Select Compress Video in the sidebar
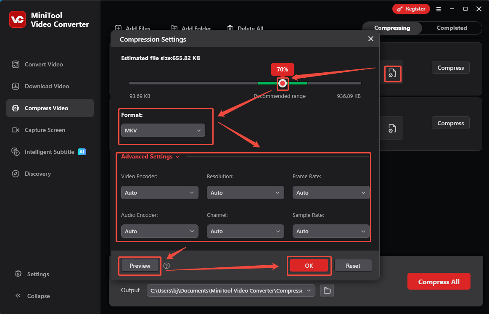 pos(50,108)
